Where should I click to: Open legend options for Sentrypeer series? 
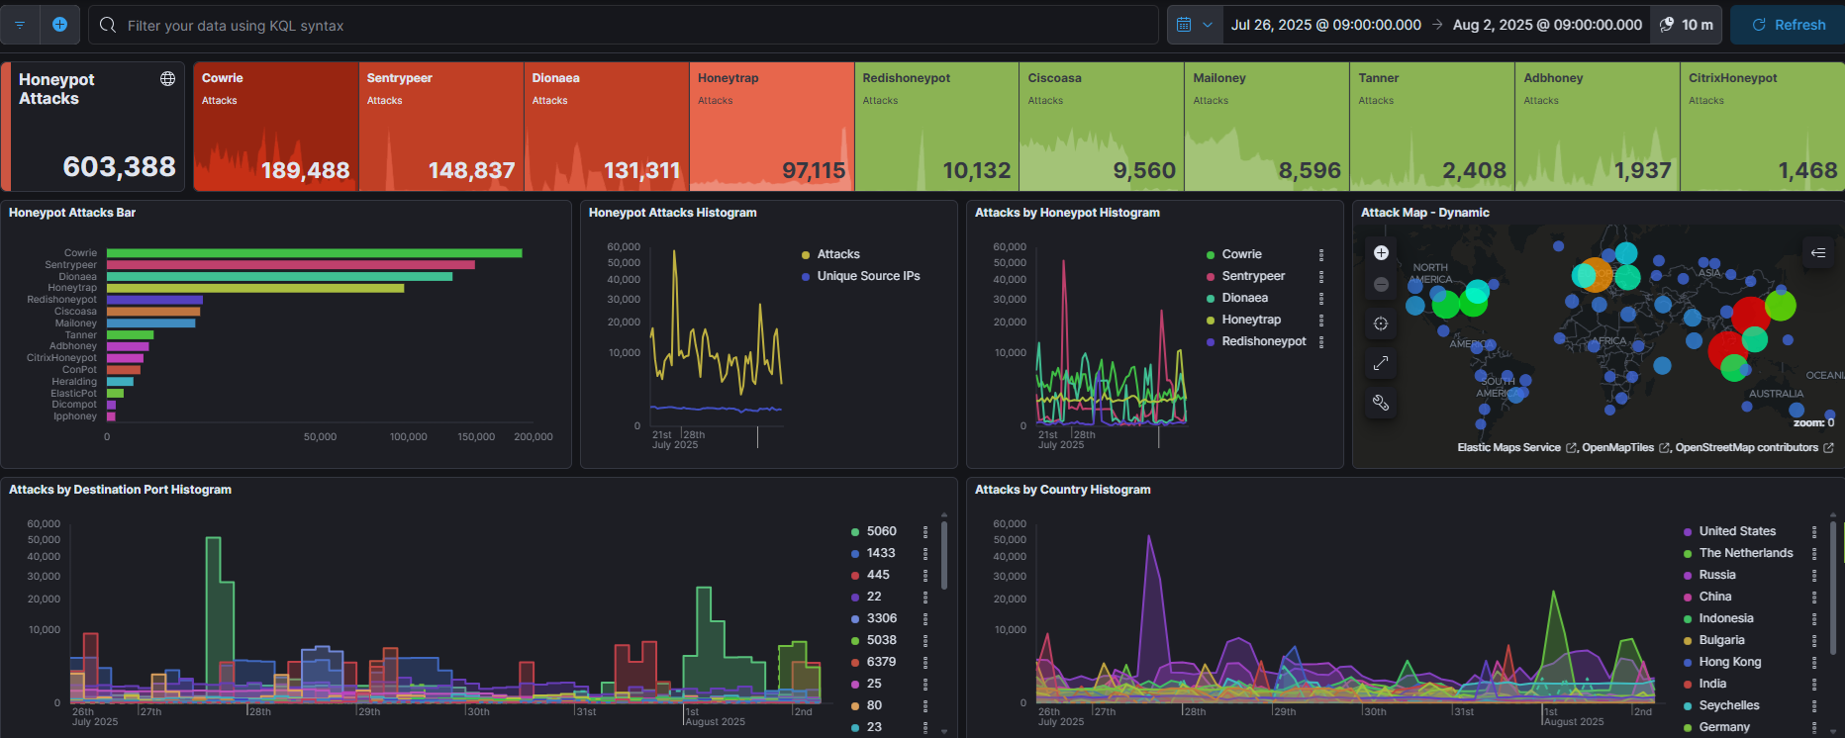pos(1321,276)
